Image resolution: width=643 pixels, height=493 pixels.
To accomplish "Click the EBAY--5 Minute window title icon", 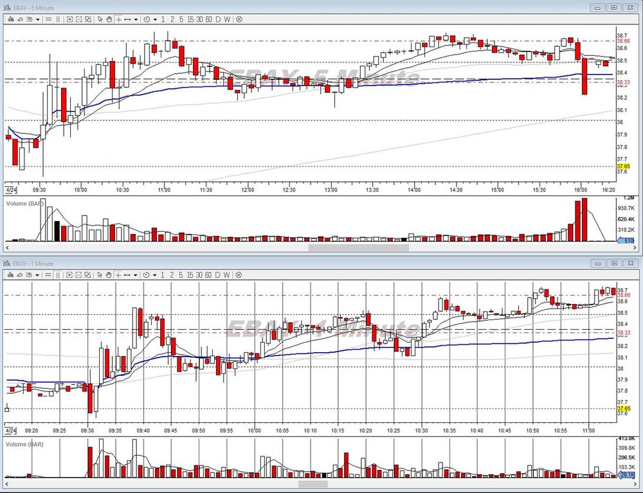I will (x=7, y=7).
